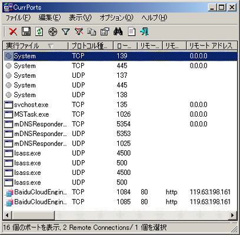The height and width of the screenshot is (235, 240).
Task: Click the 5354 local port cell
Action: point(124,124)
